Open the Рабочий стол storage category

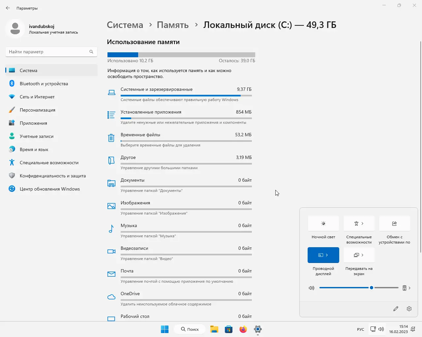point(180,317)
